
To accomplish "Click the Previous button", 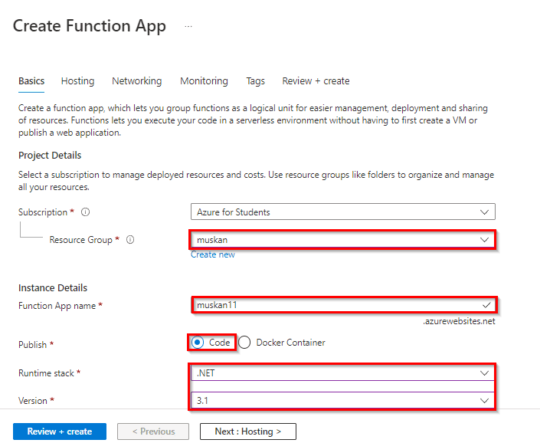I will tap(153, 432).
